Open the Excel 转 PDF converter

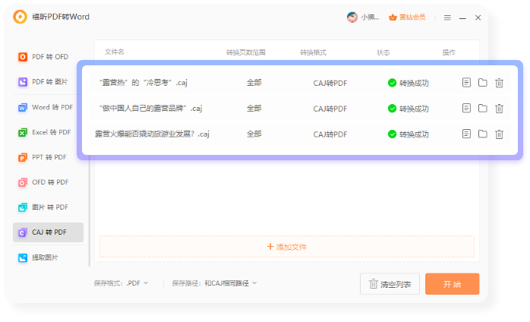pyautogui.click(x=49, y=132)
